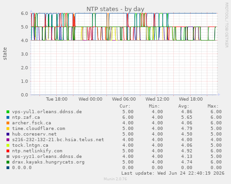Click the hub.coreserv.net dark purple swatch
The height and width of the screenshot is (184, 231).
click(8, 134)
